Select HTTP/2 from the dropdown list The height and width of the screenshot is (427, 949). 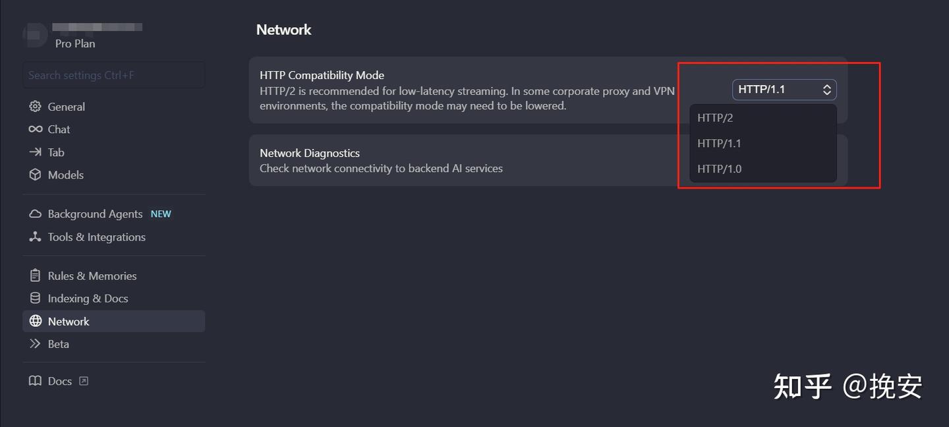coord(715,118)
